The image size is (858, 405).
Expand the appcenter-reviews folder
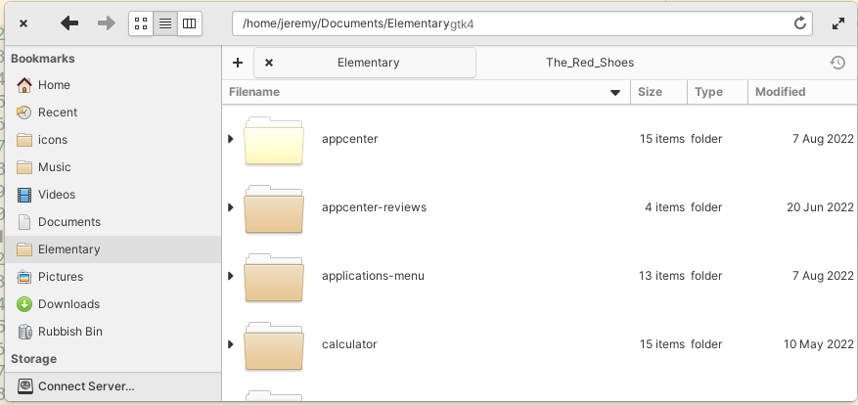[230, 207]
